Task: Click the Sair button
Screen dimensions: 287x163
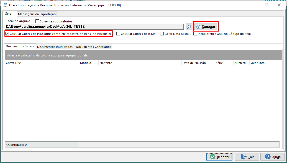Action: 247,157
